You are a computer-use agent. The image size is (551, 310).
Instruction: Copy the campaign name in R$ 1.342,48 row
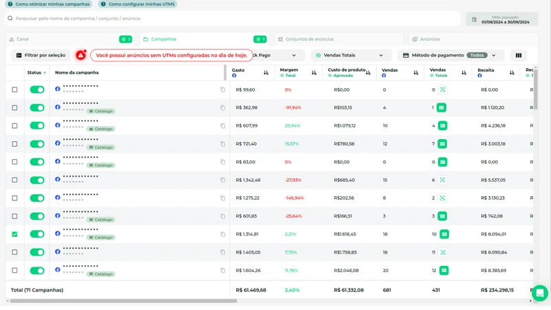(x=222, y=180)
